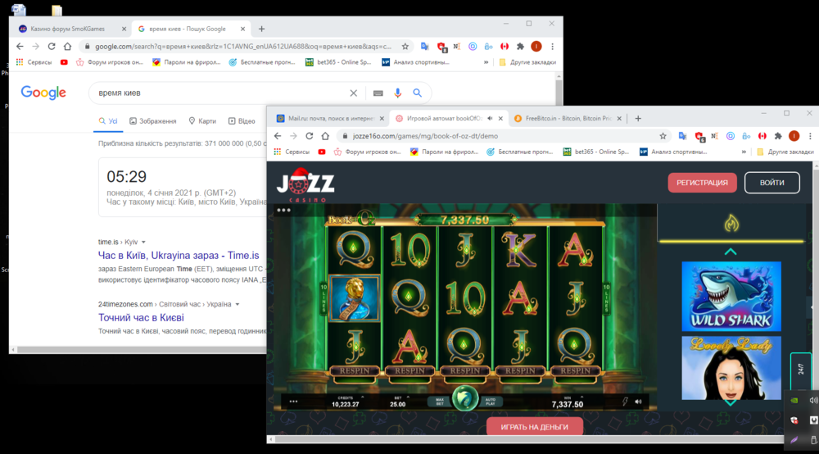Open the profile avatar in casino window
Screen dimensions: 819x454
coord(794,136)
